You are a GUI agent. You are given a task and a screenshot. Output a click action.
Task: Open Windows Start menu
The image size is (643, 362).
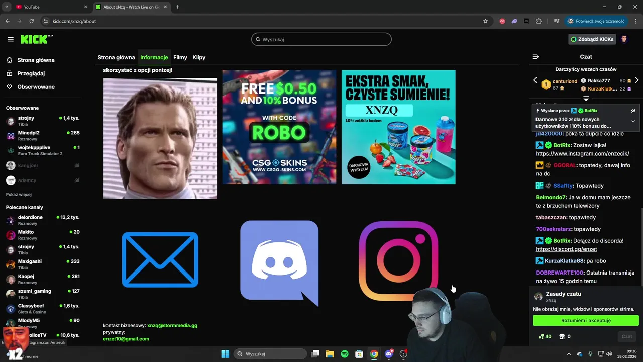click(x=225, y=354)
